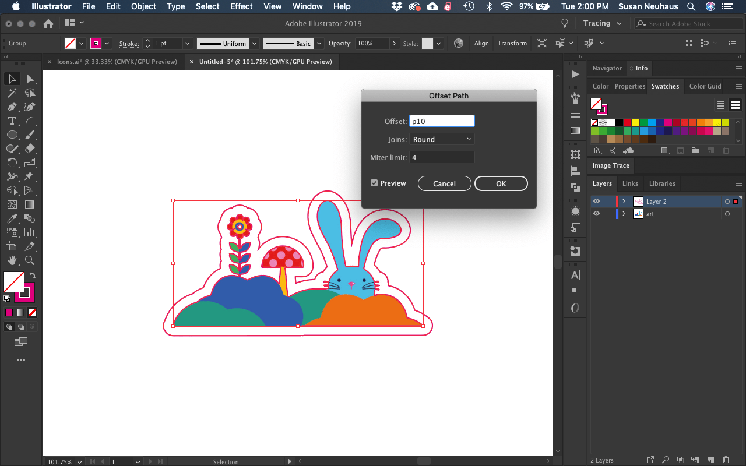Hide Layer 2 using its eye icon
Screen dimensions: 746x466
tap(596, 201)
